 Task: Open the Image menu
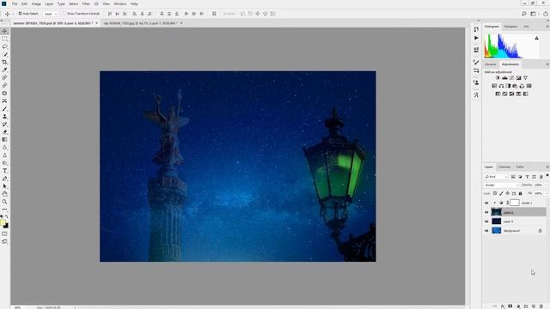36,3
